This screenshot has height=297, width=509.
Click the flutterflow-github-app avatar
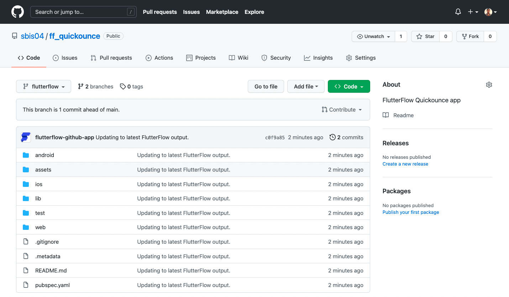coord(26,137)
